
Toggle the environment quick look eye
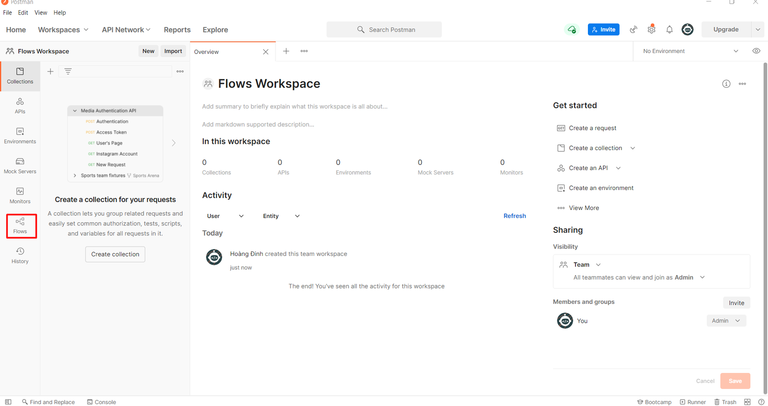click(x=756, y=51)
